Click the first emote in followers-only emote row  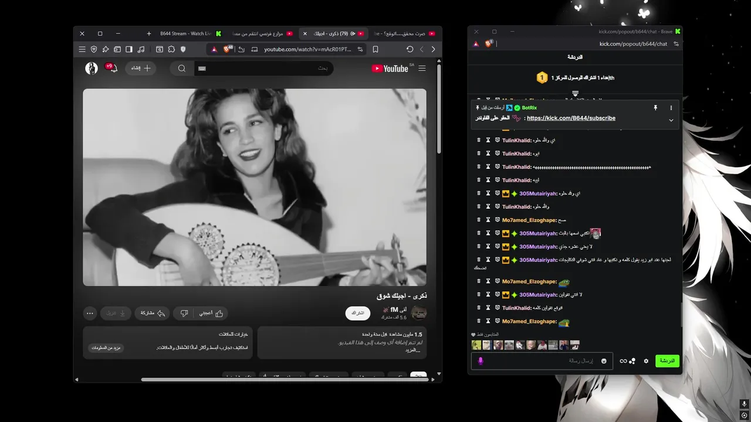pos(476,345)
